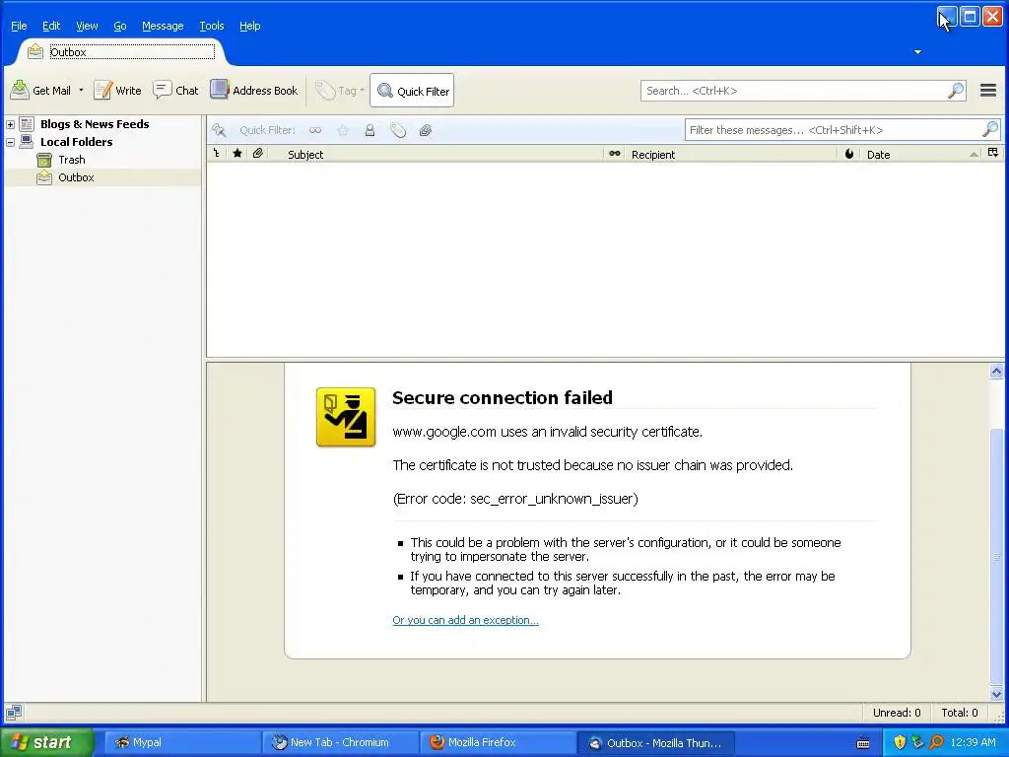Filter to show only tagged messages
Viewport: 1009px width, 757px height.
[x=398, y=130]
